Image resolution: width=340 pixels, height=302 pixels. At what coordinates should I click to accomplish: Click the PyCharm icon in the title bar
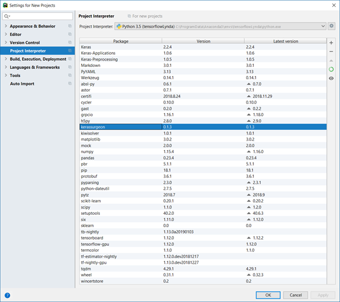(x=5, y=5)
